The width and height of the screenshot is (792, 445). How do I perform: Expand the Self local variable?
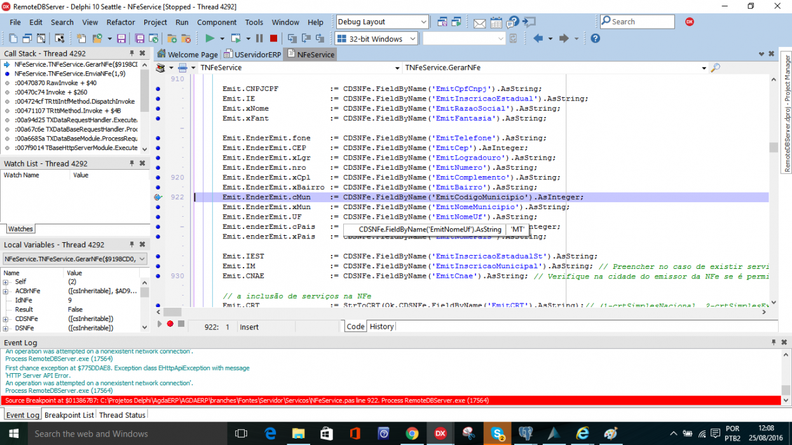6,282
